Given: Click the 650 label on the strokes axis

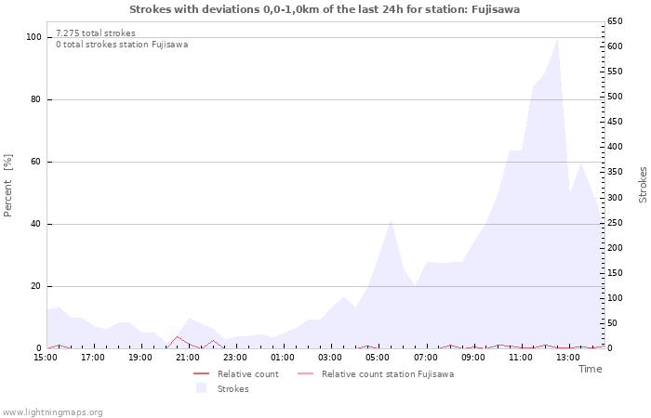Looking at the screenshot, I should click(616, 20).
